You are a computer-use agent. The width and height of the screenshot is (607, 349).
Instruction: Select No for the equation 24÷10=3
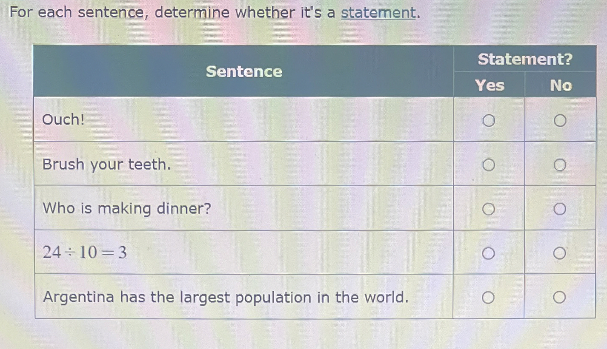[x=559, y=253]
